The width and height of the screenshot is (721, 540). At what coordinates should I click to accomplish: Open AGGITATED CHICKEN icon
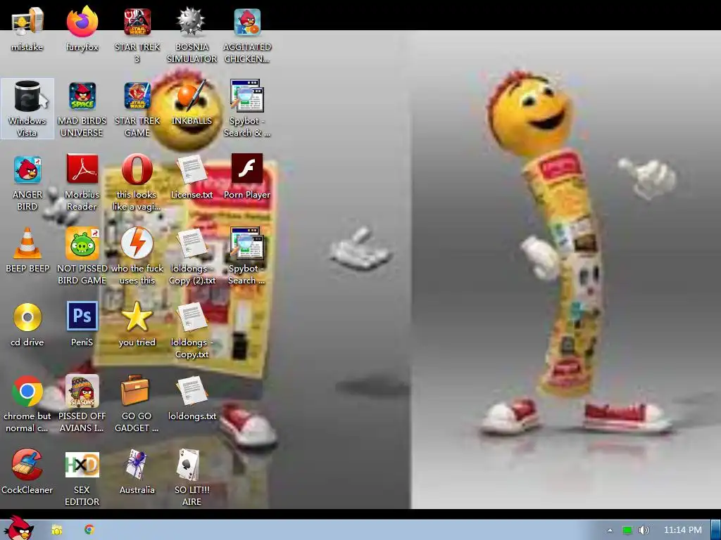pyautogui.click(x=247, y=22)
